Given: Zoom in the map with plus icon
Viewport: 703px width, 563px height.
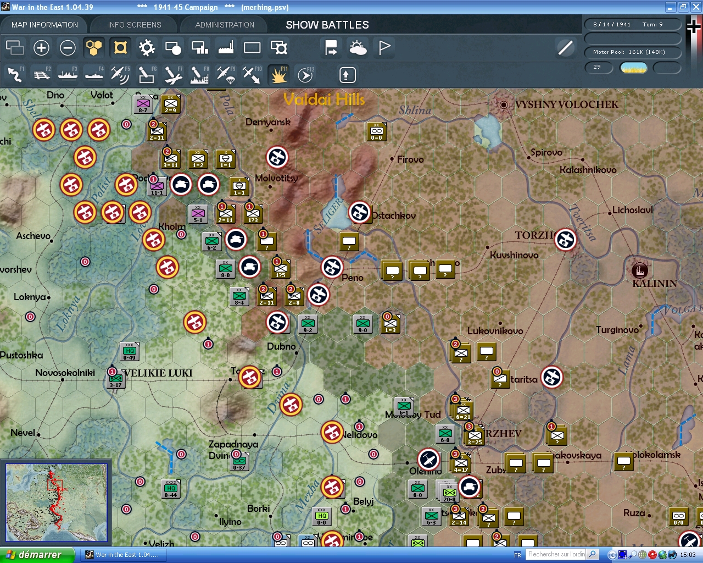Looking at the screenshot, I should click(41, 48).
